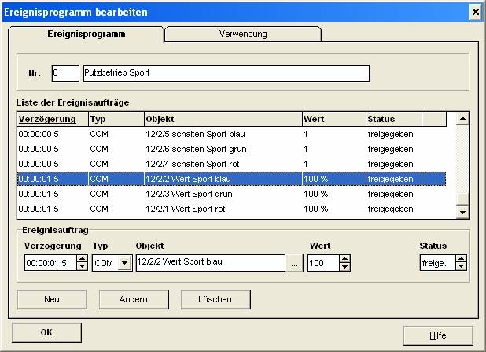This screenshot has height=352, width=486.
Task: Open Hilfe help button
Action: click(x=437, y=334)
